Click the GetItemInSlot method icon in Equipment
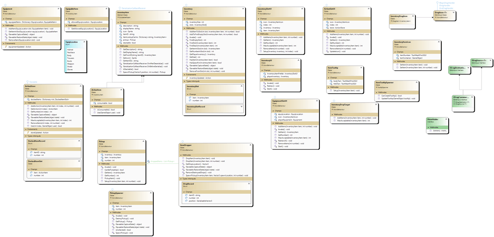Viewport: 494px width, 237px height. 7,31
